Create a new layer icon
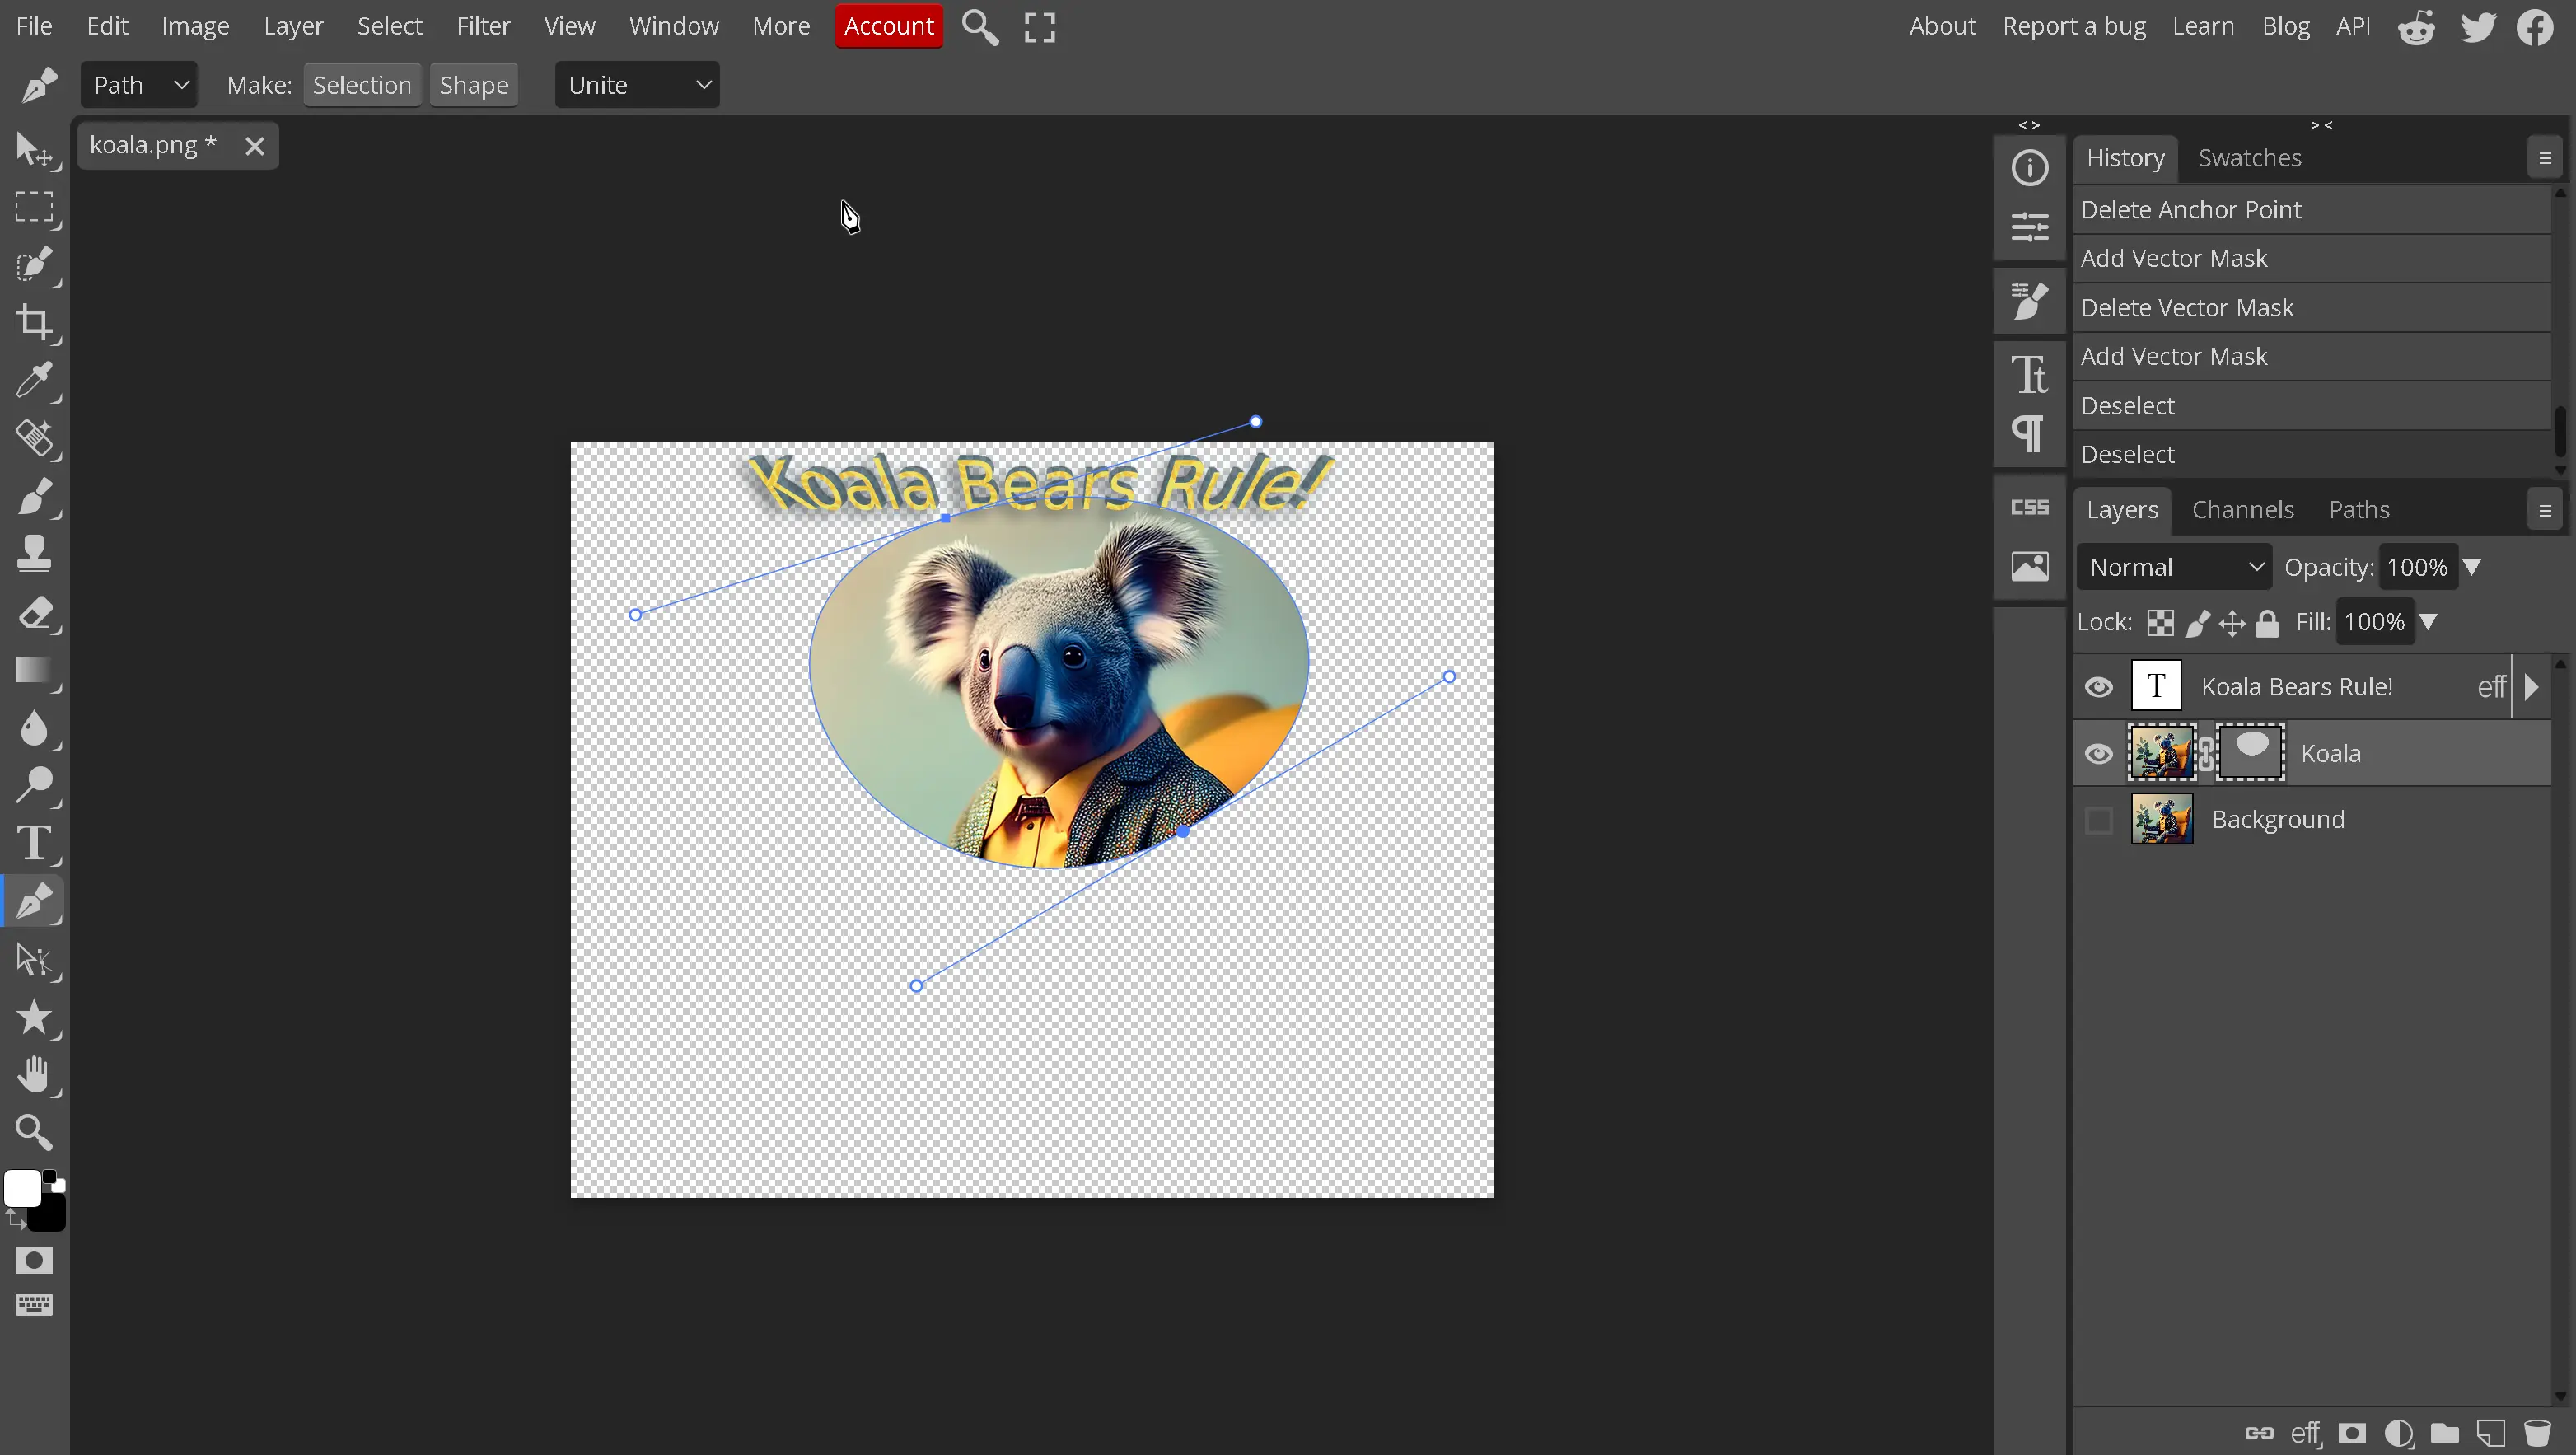 point(2491,1434)
